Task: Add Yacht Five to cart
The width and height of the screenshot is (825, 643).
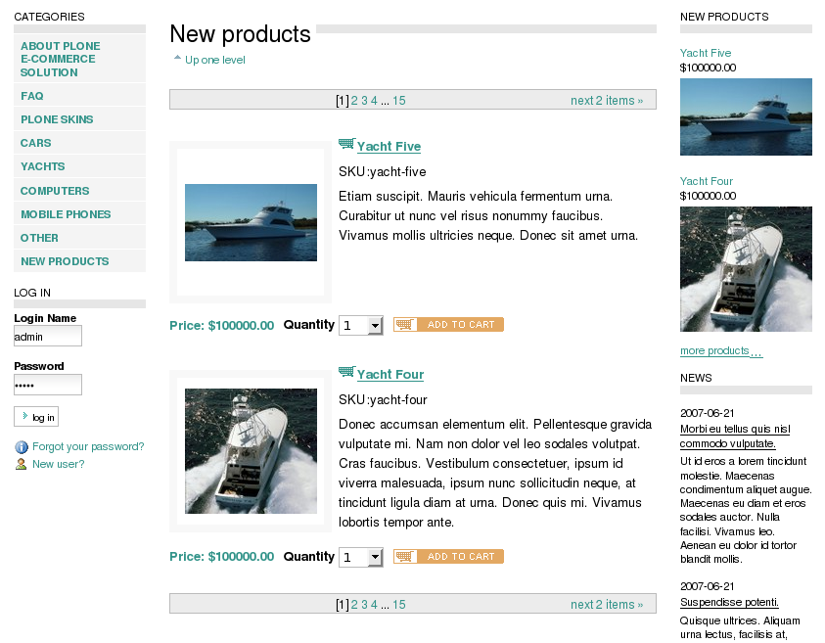Action: 448,325
